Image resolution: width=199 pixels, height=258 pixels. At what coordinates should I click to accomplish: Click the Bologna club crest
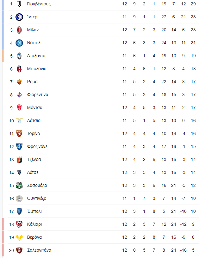(x=19, y=69)
